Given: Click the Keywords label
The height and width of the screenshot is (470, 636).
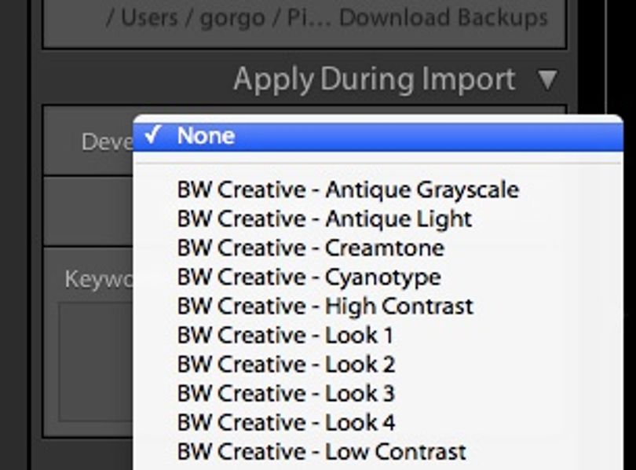Looking at the screenshot, I should [x=99, y=279].
